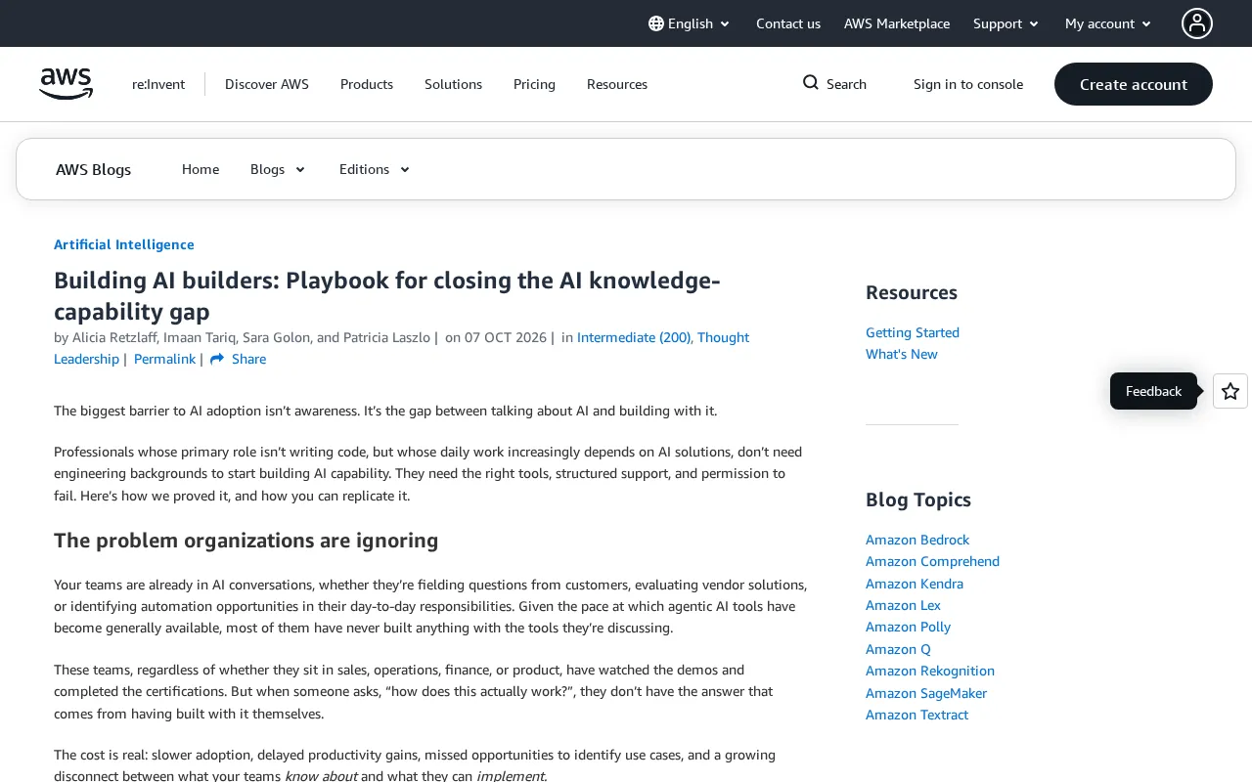Viewport: 1252px width, 782px height.
Task: Open the Products menu
Action: pos(367,84)
